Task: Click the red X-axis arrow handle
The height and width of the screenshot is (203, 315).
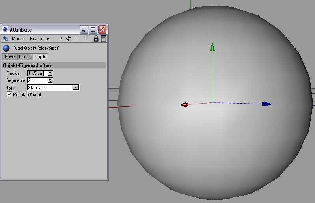Action: pyautogui.click(x=184, y=105)
